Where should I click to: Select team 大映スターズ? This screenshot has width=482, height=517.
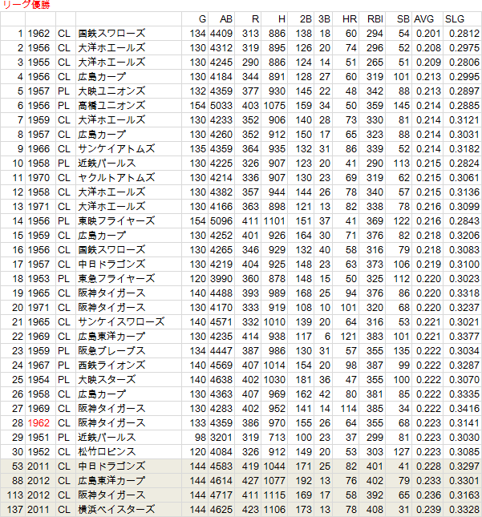click(107, 379)
